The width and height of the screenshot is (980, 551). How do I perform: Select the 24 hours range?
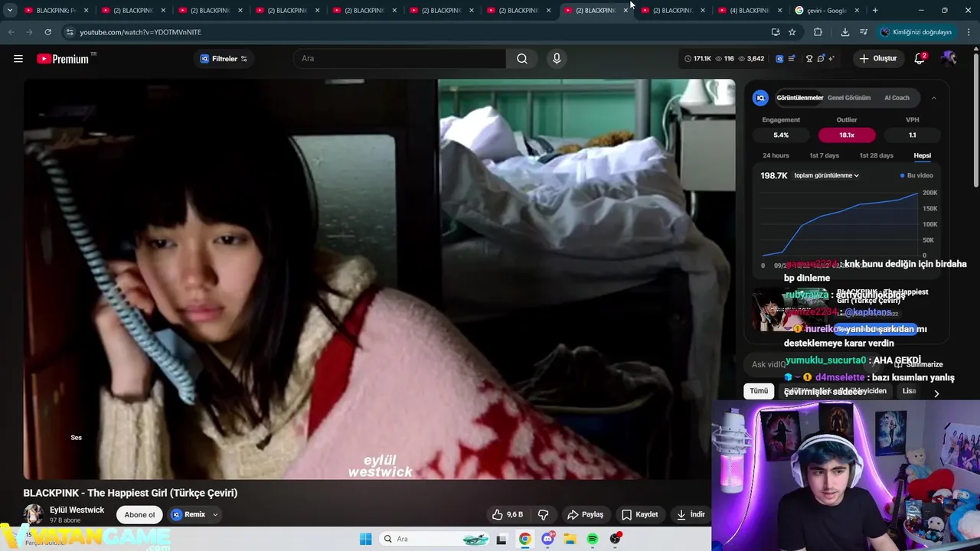click(776, 155)
